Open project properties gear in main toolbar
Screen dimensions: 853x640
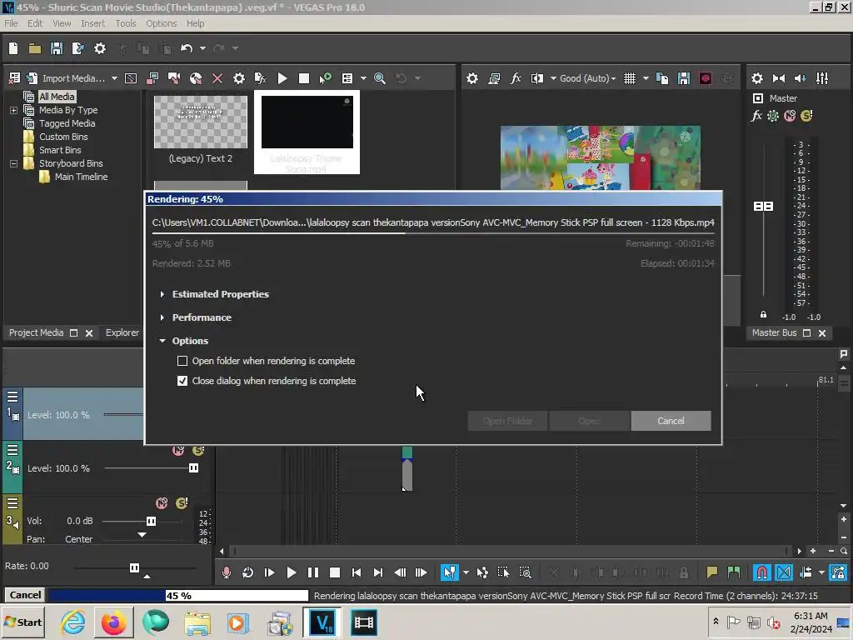pos(100,48)
